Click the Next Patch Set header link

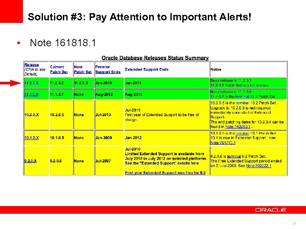click(83, 72)
